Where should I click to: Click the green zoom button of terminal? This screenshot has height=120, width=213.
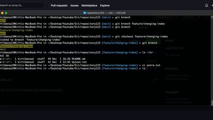6,13
